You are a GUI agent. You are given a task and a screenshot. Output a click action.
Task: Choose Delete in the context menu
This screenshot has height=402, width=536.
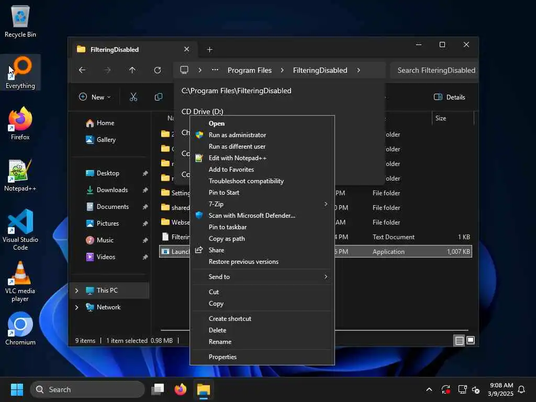(x=262, y=330)
